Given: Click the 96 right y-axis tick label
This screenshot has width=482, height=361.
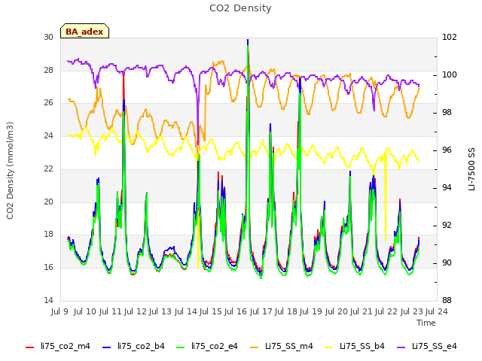Looking at the screenshot, I should tap(447, 150).
